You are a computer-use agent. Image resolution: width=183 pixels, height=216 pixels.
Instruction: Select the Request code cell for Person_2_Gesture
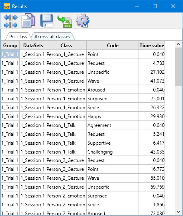pyautogui.click(x=112, y=160)
